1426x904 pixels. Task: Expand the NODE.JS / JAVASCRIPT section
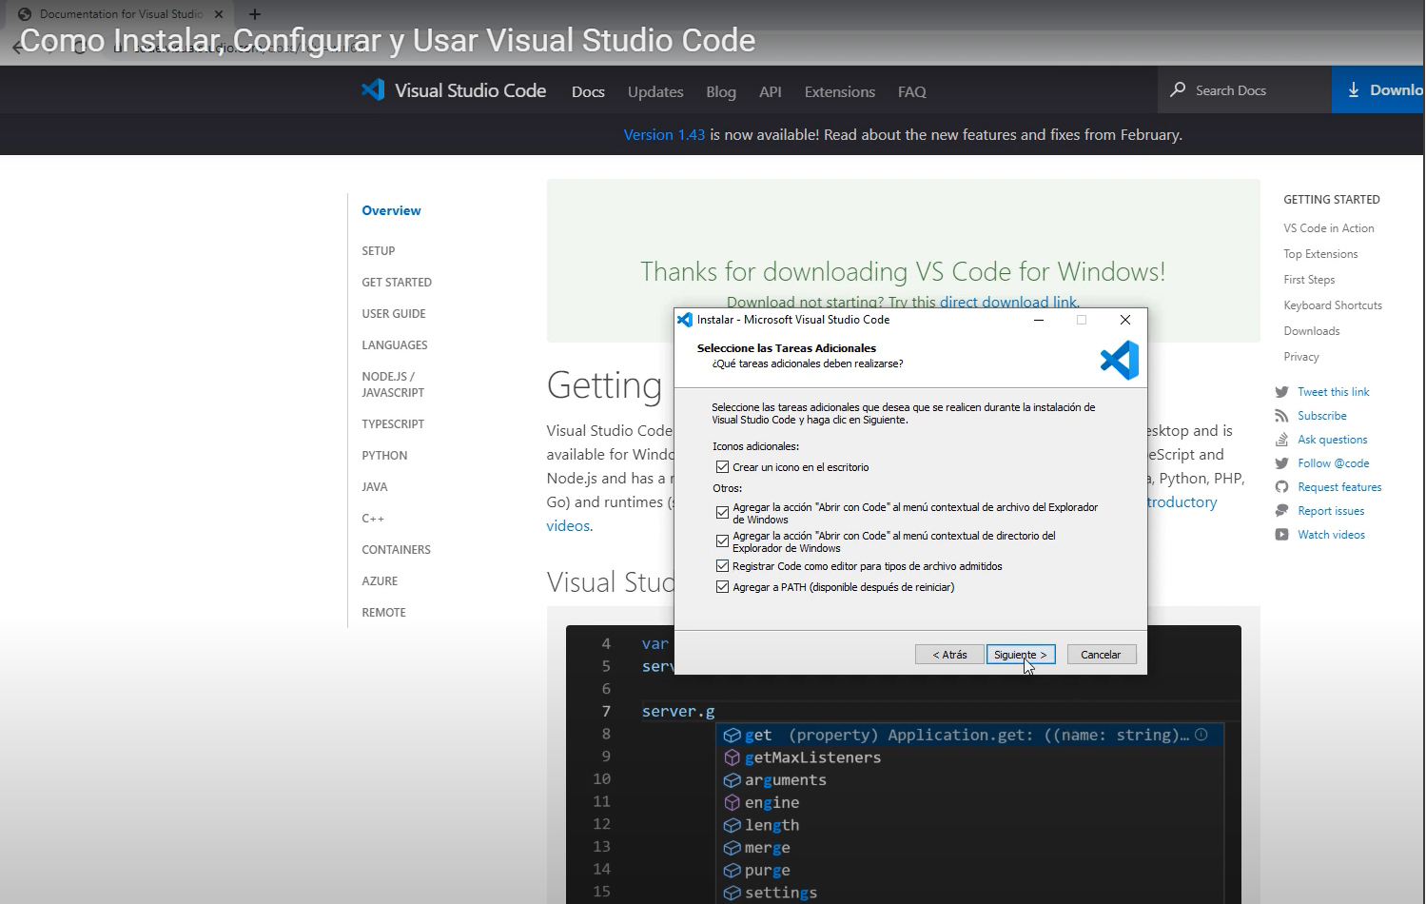(392, 383)
